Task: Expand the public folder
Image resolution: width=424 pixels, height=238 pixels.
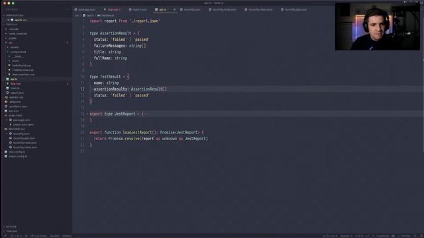Action: 13,38
